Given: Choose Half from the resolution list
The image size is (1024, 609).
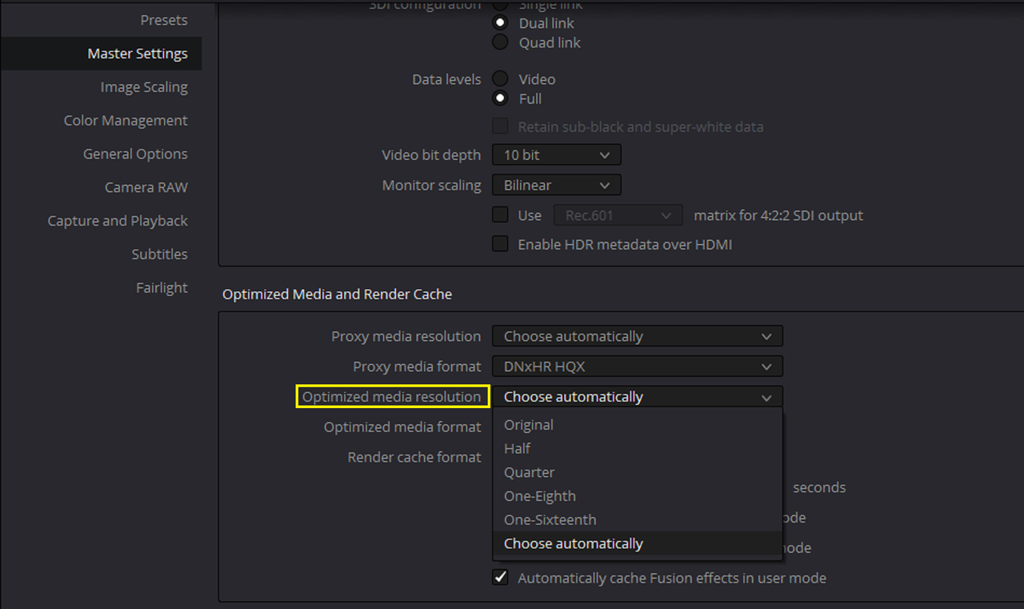Looking at the screenshot, I should point(638,449).
